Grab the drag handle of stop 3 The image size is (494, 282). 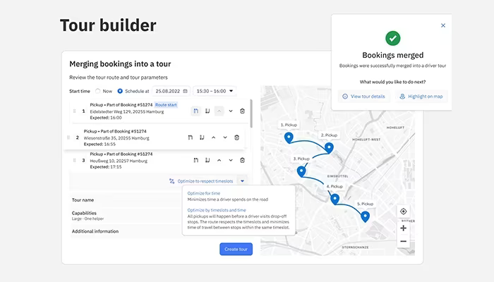click(74, 160)
